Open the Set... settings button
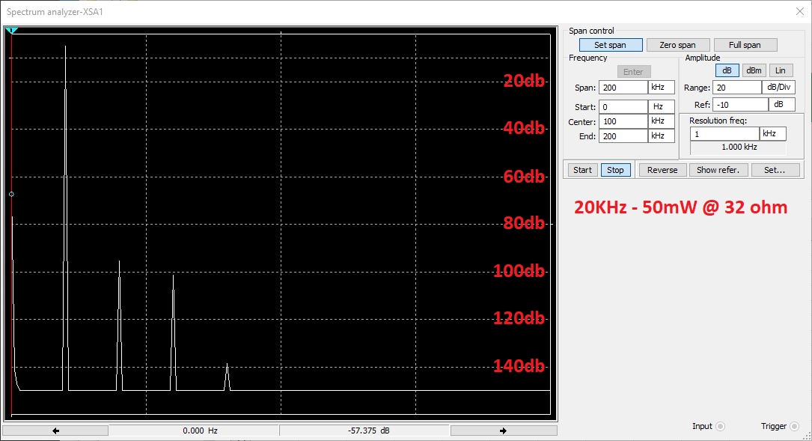The height and width of the screenshot is (441, 812). click(x=775, y=170)
